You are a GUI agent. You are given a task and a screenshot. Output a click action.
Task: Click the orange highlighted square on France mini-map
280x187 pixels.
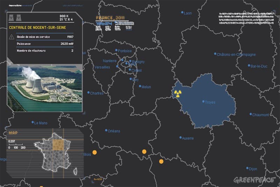(58, 145)
